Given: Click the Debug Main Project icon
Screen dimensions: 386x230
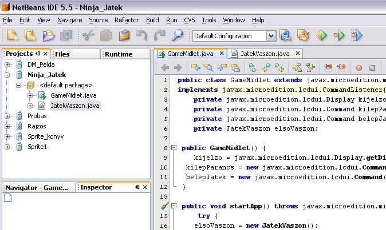Looking at the screenshot, I should (x=339, y=35).
